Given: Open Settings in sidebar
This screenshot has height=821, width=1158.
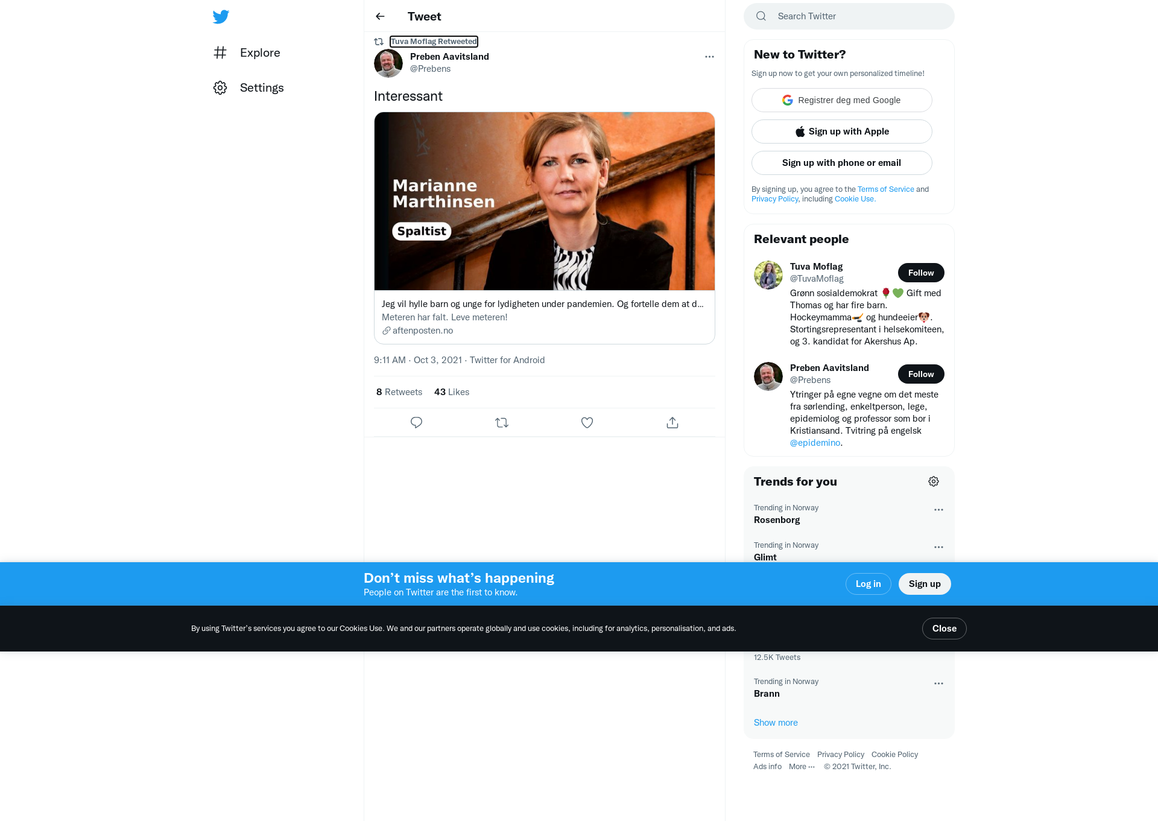Looking at the screenshot, I should [x=248, y=87].
